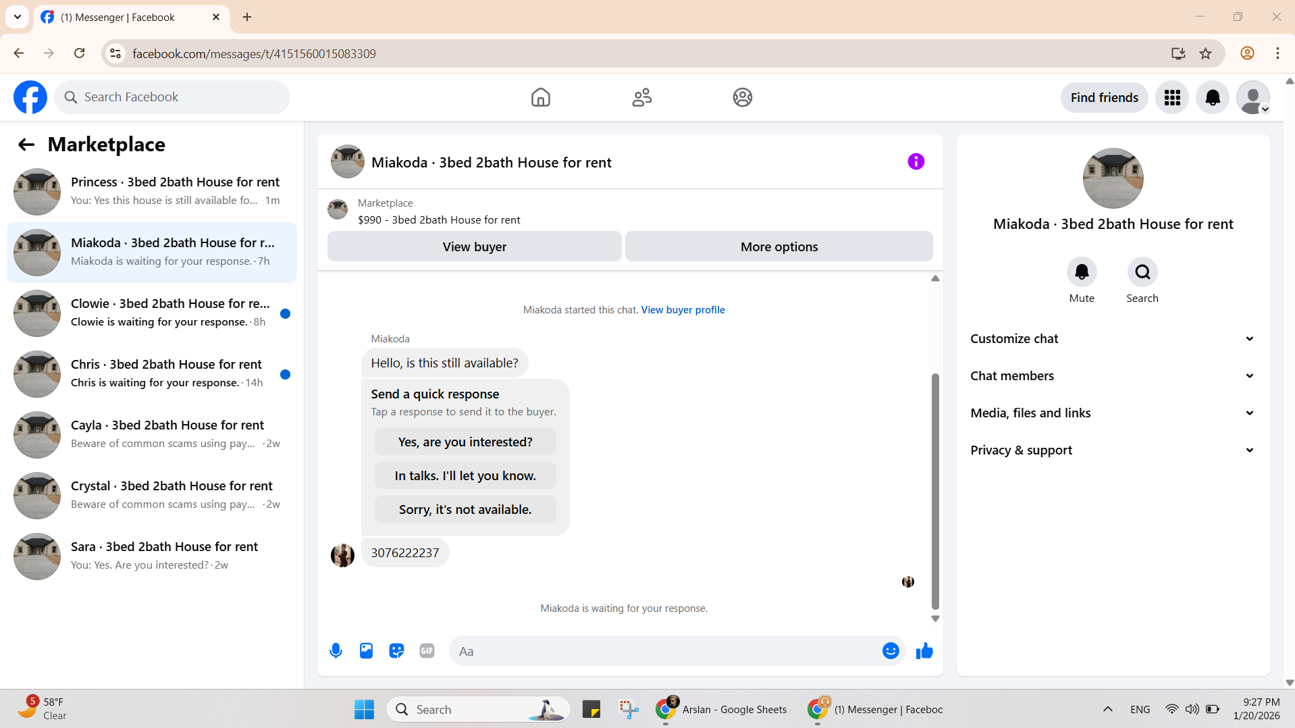Click chat scroll up arrow
This screenshot has width=1295, height=728.
(935, 278)
